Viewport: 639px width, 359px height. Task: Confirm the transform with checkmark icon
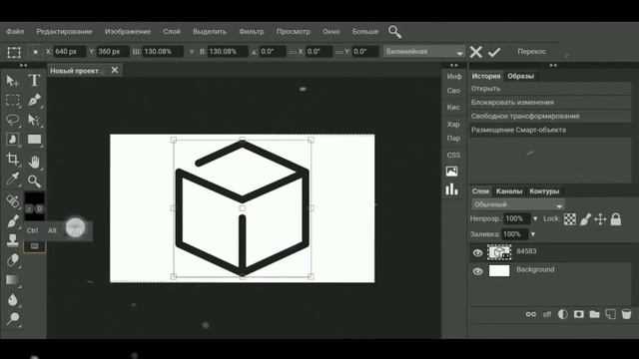[x=494, y=52]
